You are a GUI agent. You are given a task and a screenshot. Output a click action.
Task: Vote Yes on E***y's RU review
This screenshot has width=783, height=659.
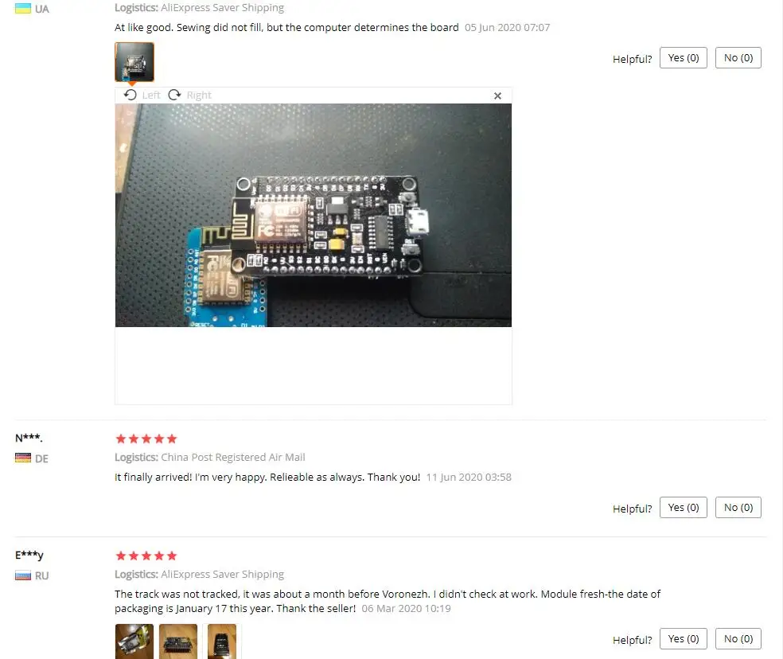(x=683, y=638)
